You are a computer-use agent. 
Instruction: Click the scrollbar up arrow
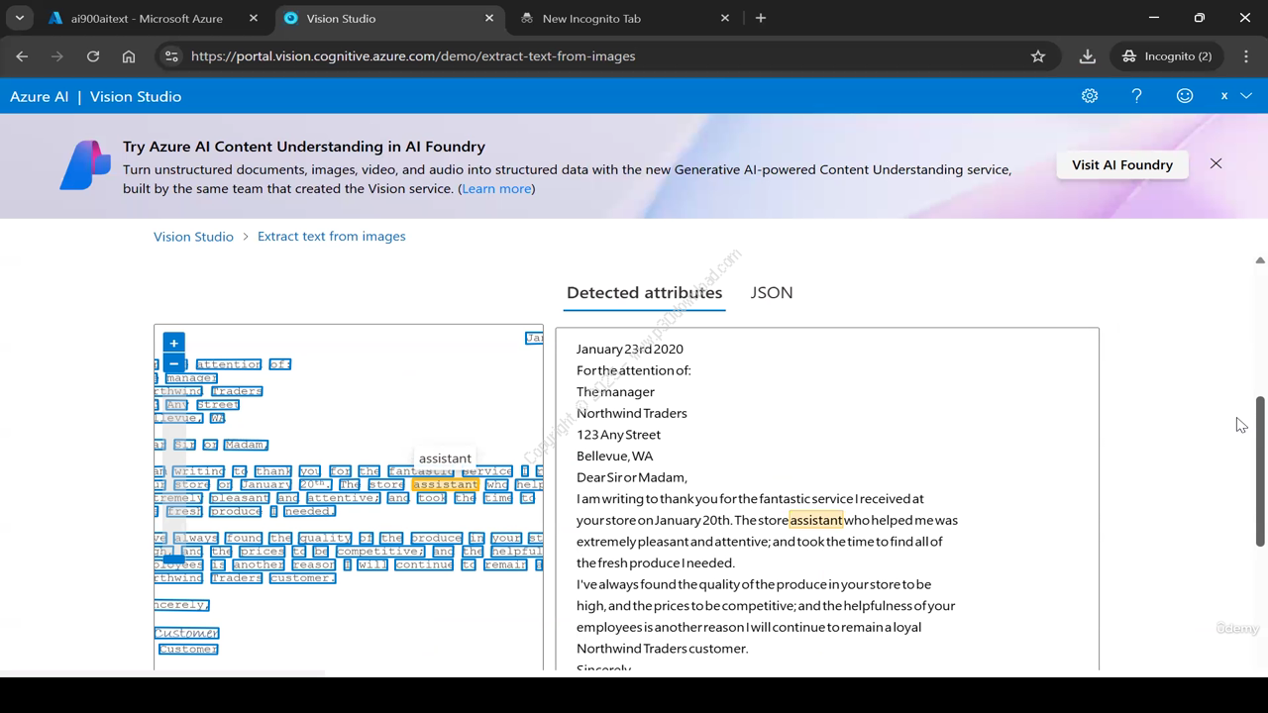(x=1260, y=260)
